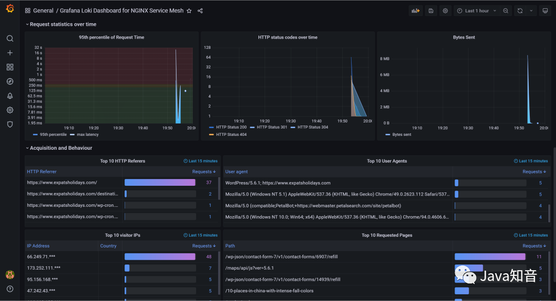This screenshot has width=556, height=301.
Task: Click the Grafana logo home icon
Action: [10, 9]
